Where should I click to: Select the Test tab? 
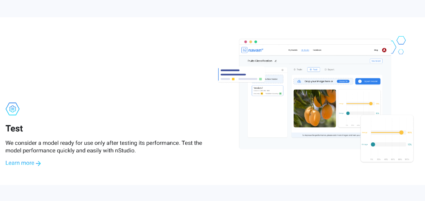(x=314, y=70)
